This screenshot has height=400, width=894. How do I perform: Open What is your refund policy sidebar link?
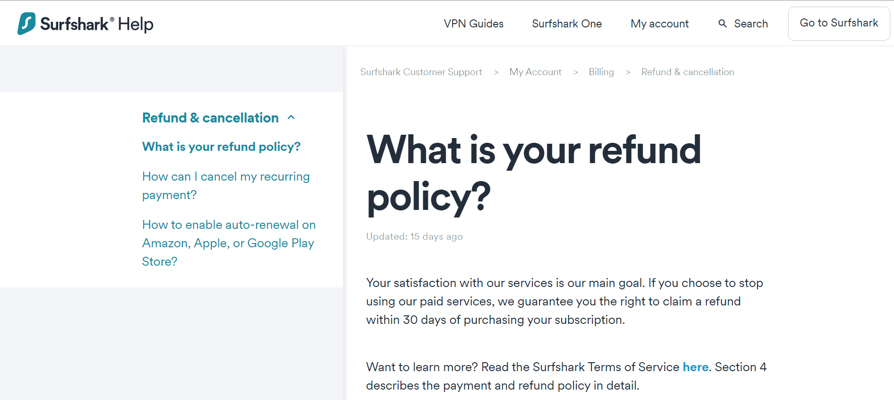pos(221,147)
